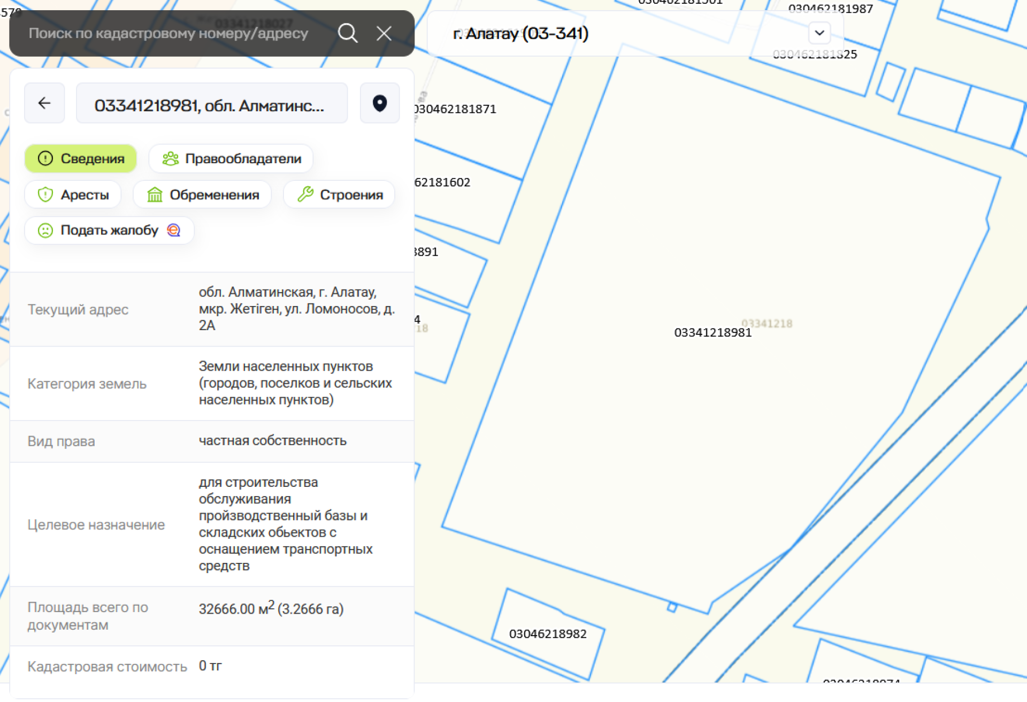The width and height of the screenshot is (1027, 702).
Task: Click the cadastral number search field
Action: (168, 33)
